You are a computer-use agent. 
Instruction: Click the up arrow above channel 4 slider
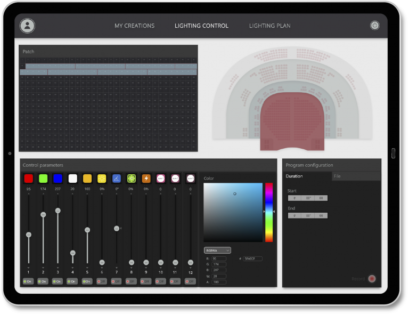(72, 194)
